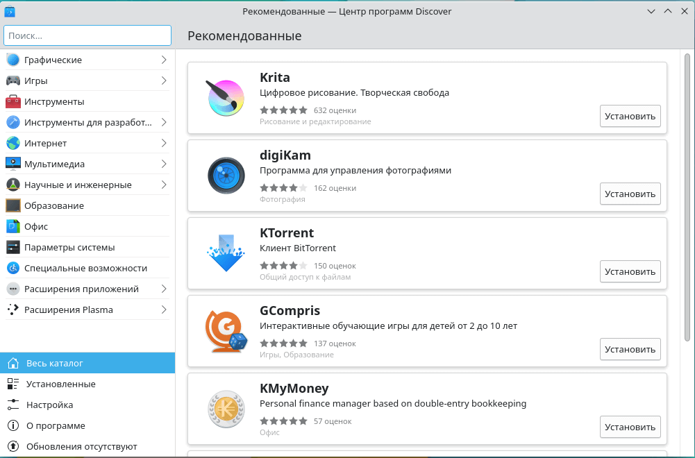The image size is (695, 458).
Task: Expand Научные и инженерные chevron
Action: pyautogui.click(x=164, y=185)
